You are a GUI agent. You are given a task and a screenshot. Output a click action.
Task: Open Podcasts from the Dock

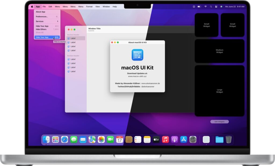coord(174,139)
